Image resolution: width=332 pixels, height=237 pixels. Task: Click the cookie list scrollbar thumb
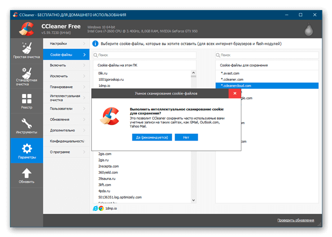[x=194, y=76]
